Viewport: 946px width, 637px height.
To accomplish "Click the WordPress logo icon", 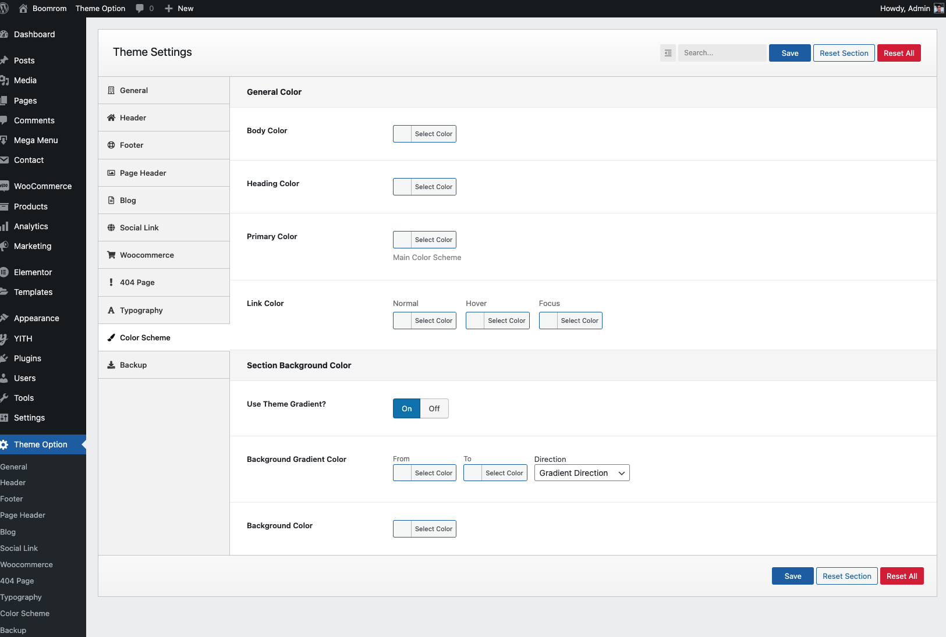I will 4,8.
